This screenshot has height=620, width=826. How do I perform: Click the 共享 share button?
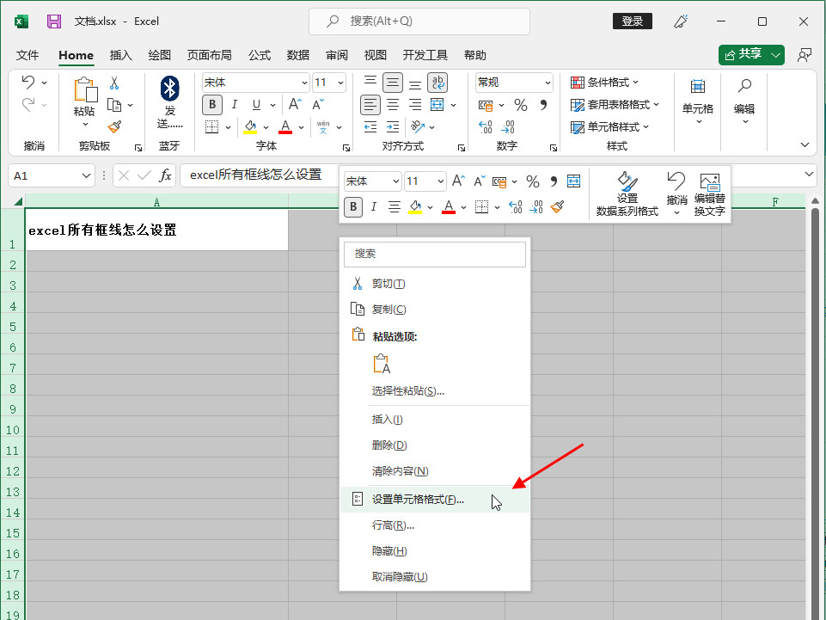743,54
